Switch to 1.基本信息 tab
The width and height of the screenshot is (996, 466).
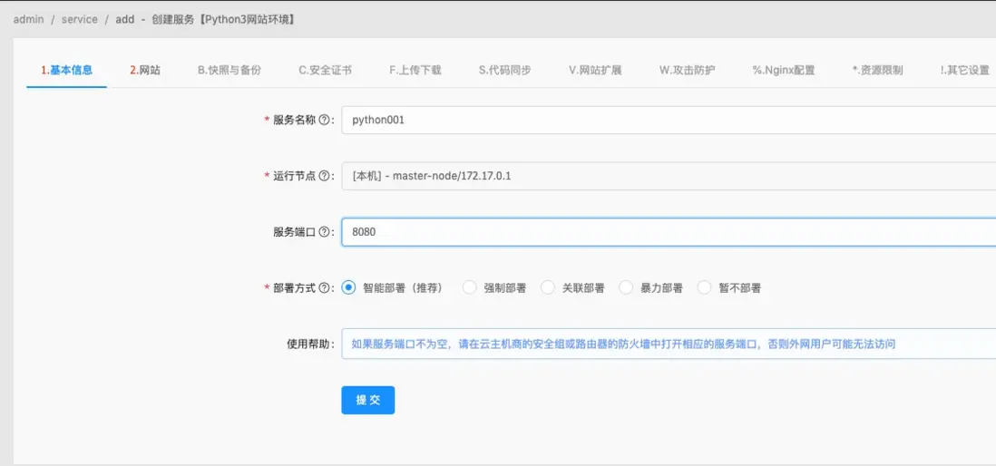point(67,70)
